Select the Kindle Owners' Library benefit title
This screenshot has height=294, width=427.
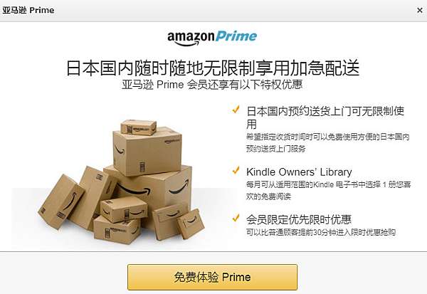click(299, 172)
